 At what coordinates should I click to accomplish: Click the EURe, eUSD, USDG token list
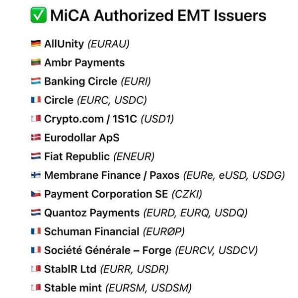pyautogui.click(x=234, y=175)
